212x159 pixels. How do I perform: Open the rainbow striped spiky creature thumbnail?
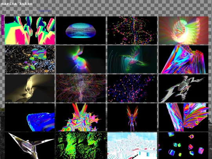click(81, 117)
